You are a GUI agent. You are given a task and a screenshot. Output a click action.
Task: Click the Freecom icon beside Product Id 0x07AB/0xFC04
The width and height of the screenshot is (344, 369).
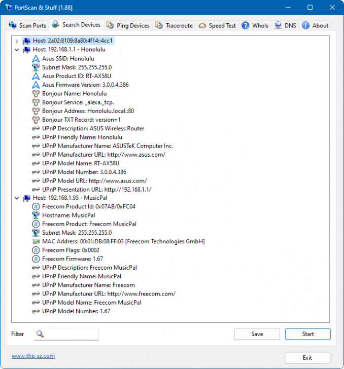tap(36, 207)
